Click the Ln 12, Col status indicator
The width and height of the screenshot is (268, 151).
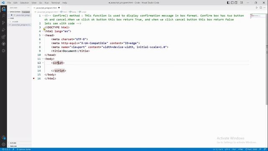(218, 149)
